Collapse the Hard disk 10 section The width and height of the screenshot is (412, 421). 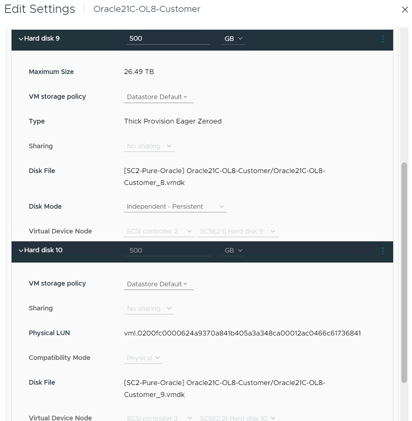click(21, 251)
